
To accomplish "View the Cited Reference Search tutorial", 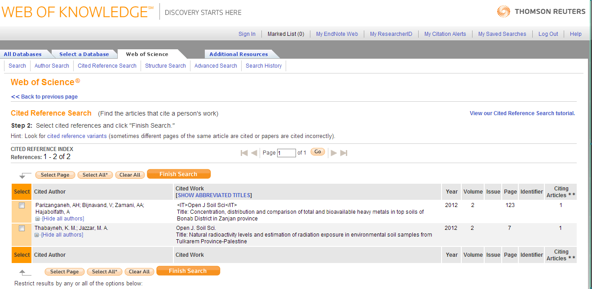I will tap(522, 113).
